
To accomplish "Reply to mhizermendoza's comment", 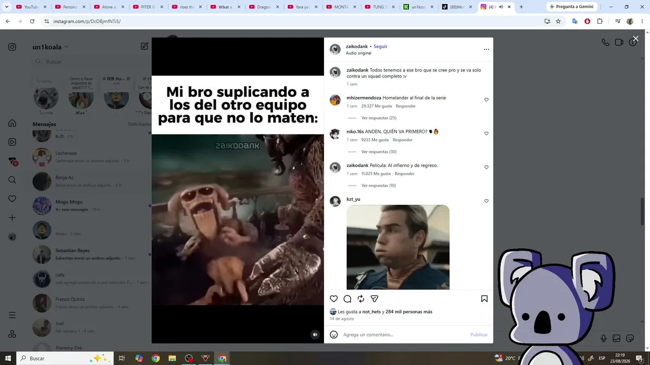I will point(406,106).
